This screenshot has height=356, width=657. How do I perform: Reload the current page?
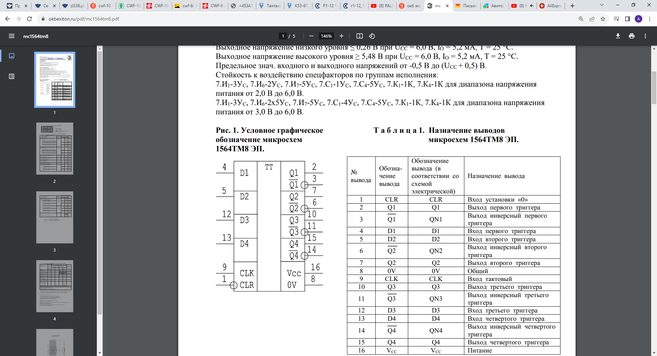[x=29, y=19]
